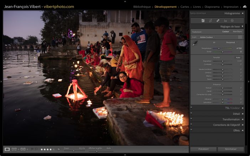Switch to the Bibliothèque module
The image size is (250, 156).
tap(142, 7)
